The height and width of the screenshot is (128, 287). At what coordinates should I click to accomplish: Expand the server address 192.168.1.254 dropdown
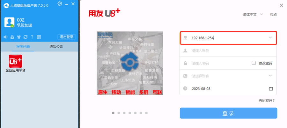click(270, 37)
